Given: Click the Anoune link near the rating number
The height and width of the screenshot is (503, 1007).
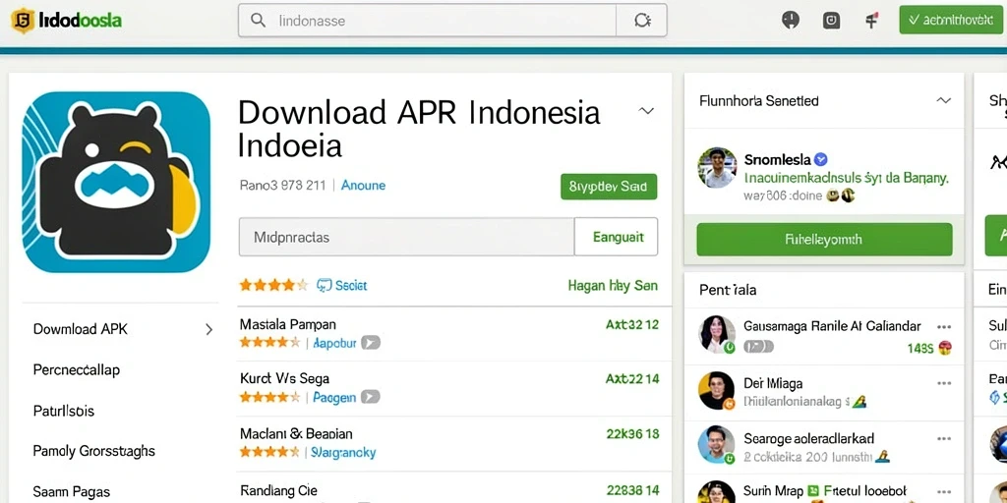Looking at the screenshot, I should tap(363, 186).
